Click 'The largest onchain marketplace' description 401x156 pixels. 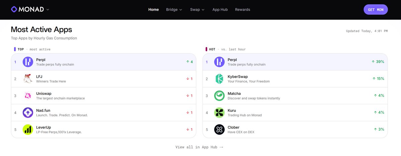point(60,98)
